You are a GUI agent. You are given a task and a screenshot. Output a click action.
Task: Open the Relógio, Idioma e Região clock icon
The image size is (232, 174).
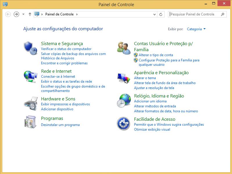[x=124, y=101]
